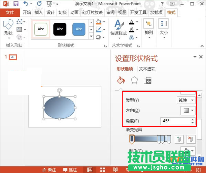206x173 pixels.
Task: Open the Transitions (切换) tab
Action: point(62,13)
